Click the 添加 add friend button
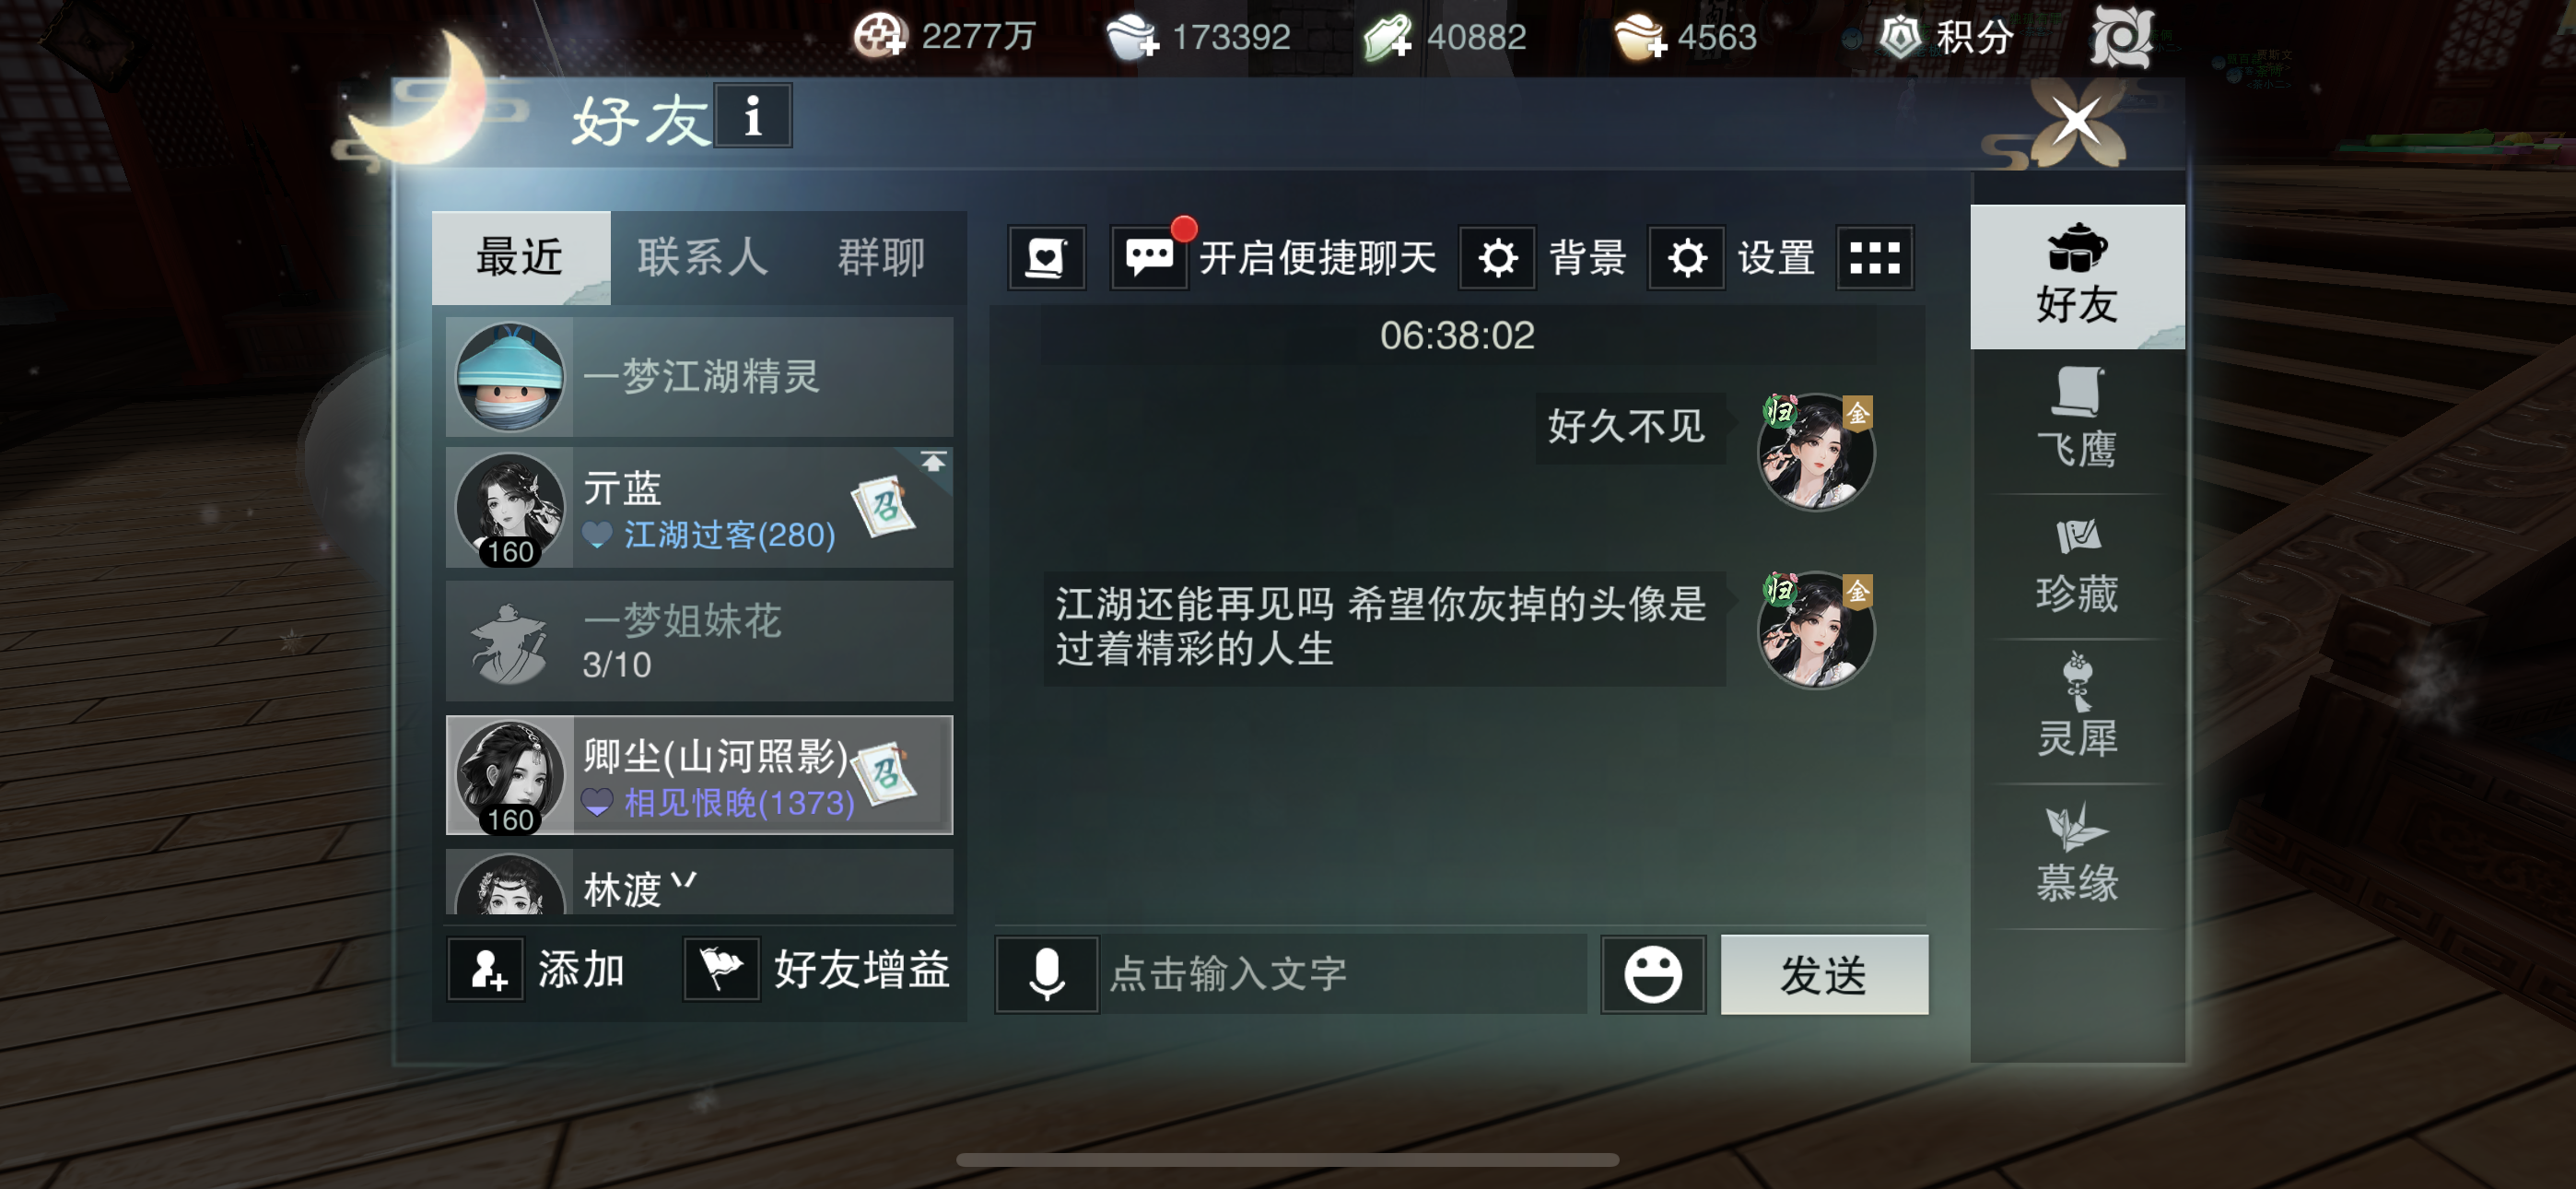Viewport: 2576px width, 1189px height. coord(538,970)
